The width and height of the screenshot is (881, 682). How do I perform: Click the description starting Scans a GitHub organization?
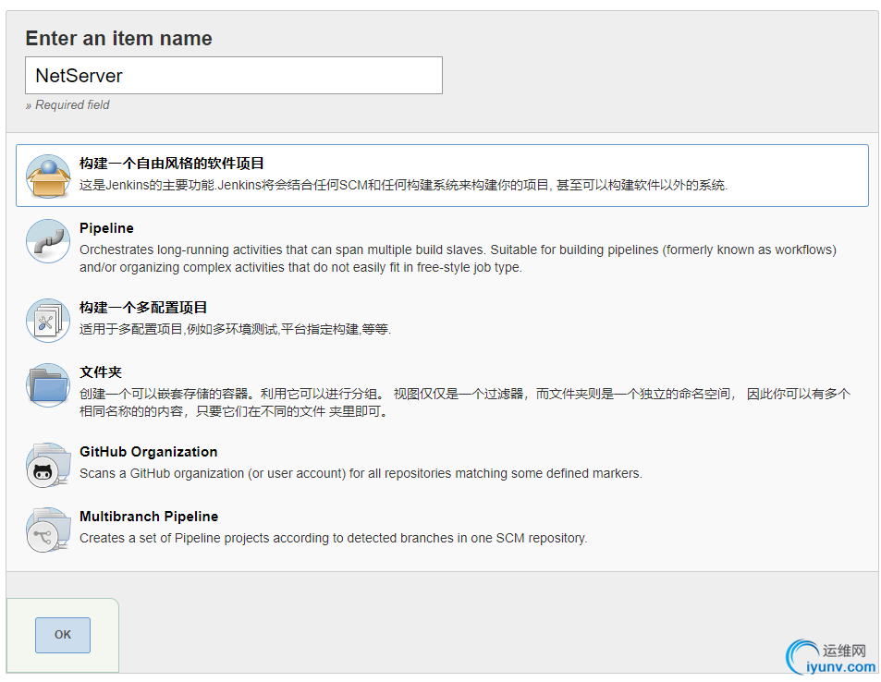pos(361,473)
